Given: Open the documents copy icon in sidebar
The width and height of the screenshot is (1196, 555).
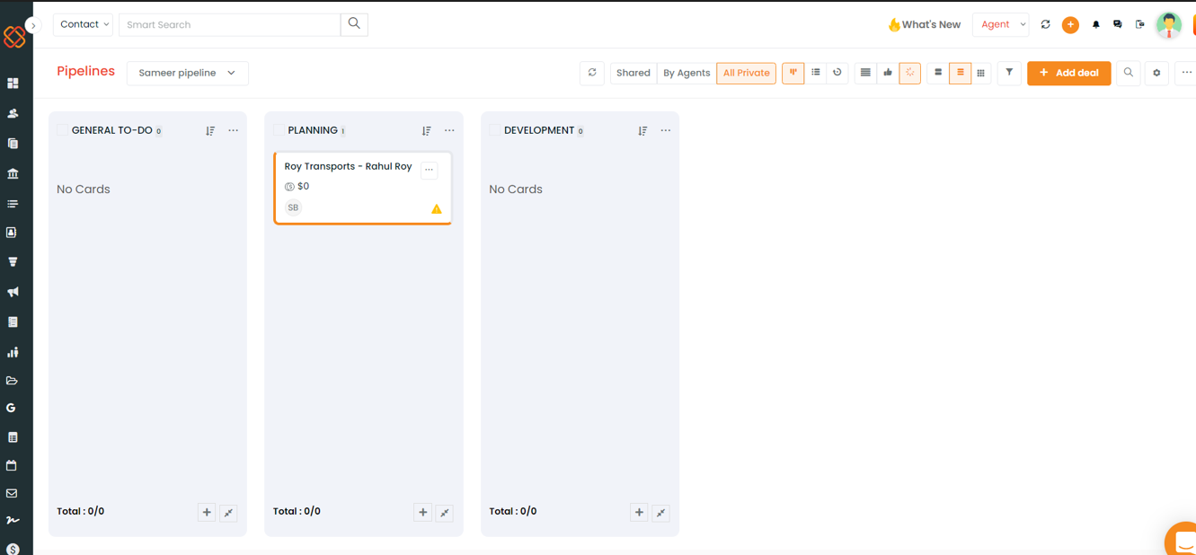Looking at the screenshot, I should click(13, 143).
